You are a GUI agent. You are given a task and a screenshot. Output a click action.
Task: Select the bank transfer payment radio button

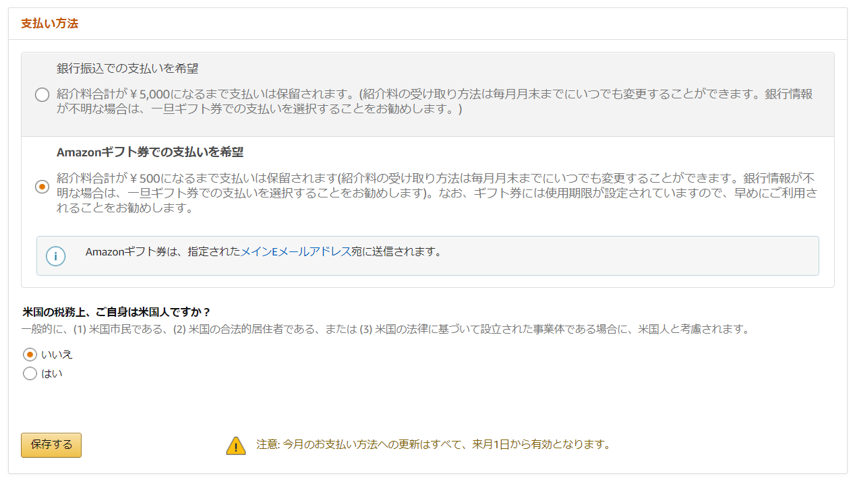(x=42, y=95)
